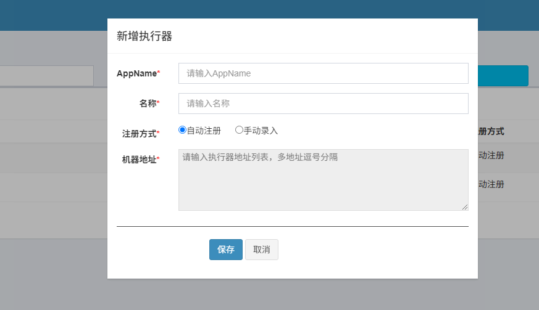The height and width of the screenshot is (310, 539).
Task: Click the 新增执行器 dialog title
Action: [x=144, y=36]
